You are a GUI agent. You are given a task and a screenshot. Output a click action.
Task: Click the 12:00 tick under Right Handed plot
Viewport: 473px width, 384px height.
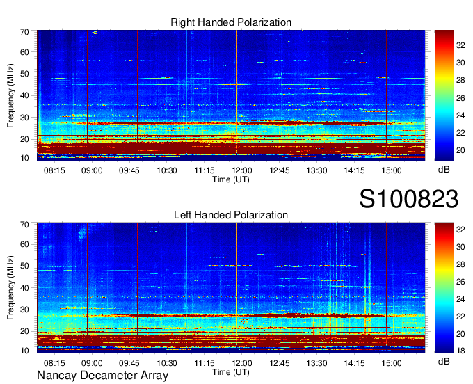click(241, 170)
